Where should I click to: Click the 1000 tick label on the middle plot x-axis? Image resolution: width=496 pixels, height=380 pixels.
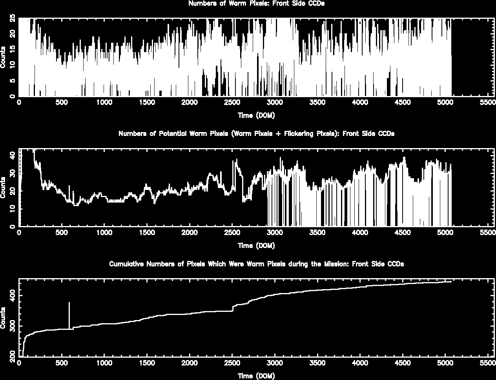(x=104, y=233)
